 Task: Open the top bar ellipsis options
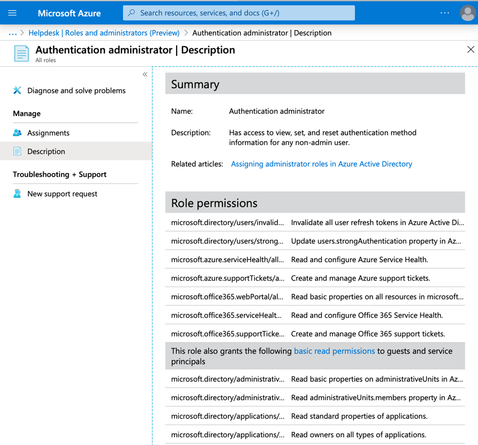[444, 13]
